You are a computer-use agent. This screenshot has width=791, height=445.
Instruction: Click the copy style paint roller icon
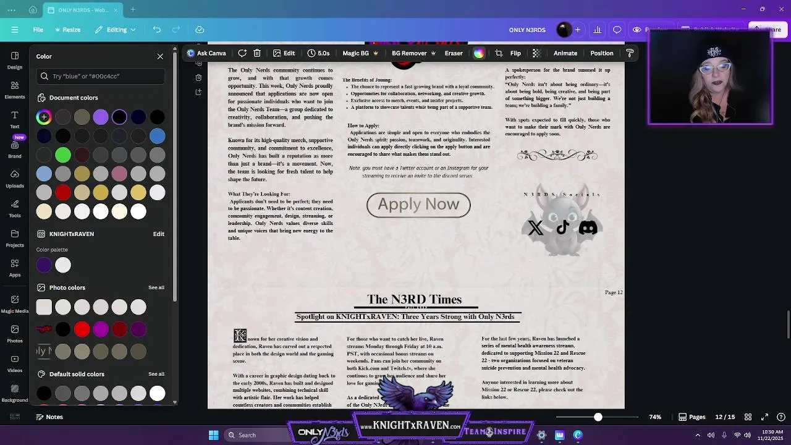[x=630, y=53]
